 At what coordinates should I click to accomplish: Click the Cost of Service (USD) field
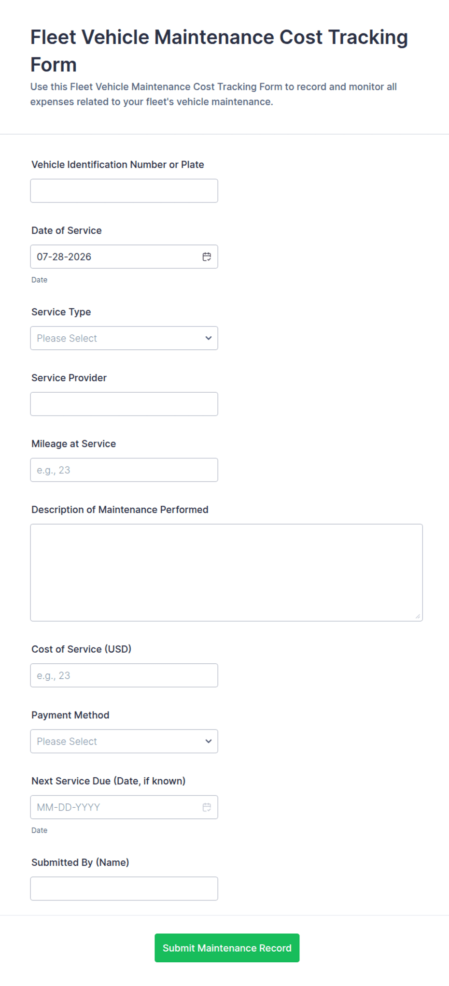pos(124,675)
